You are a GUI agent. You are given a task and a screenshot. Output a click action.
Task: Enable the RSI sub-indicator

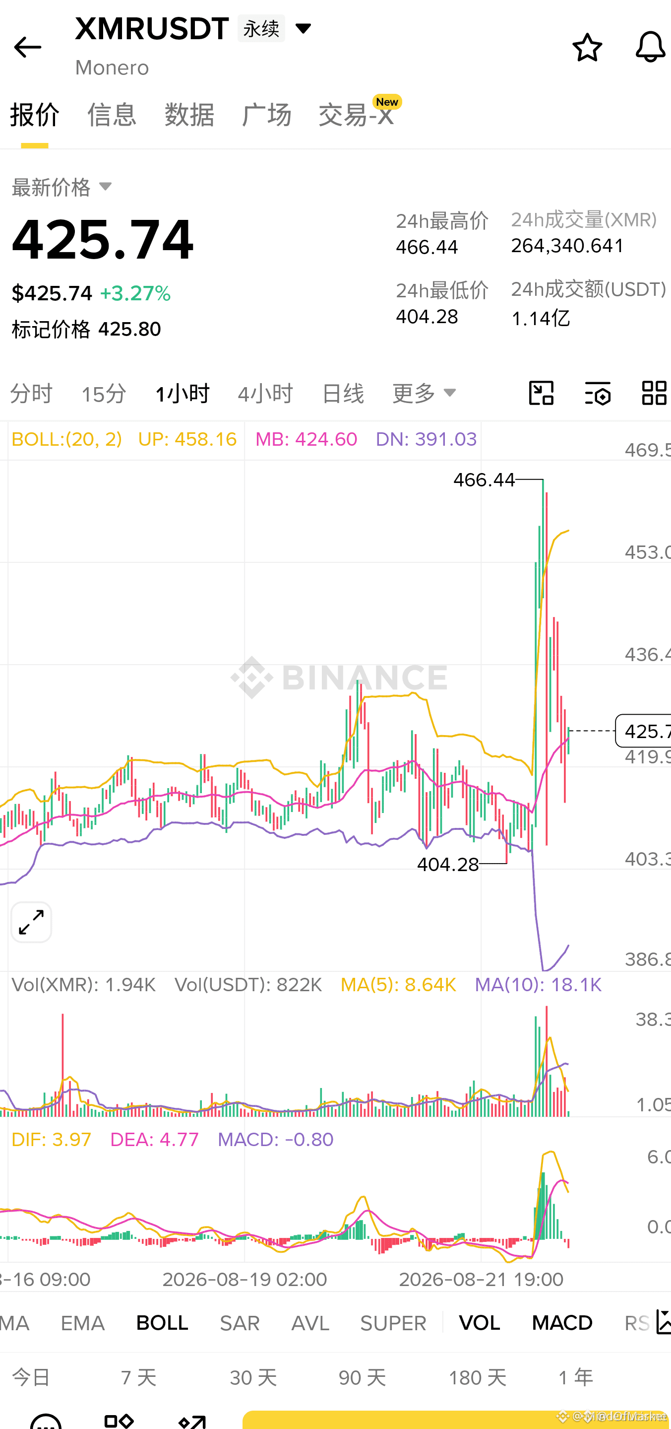pyautogui.click(x=637, y=1323)
